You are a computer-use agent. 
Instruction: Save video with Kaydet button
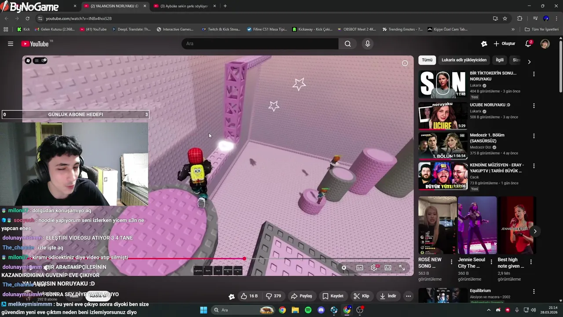(333, 296)
